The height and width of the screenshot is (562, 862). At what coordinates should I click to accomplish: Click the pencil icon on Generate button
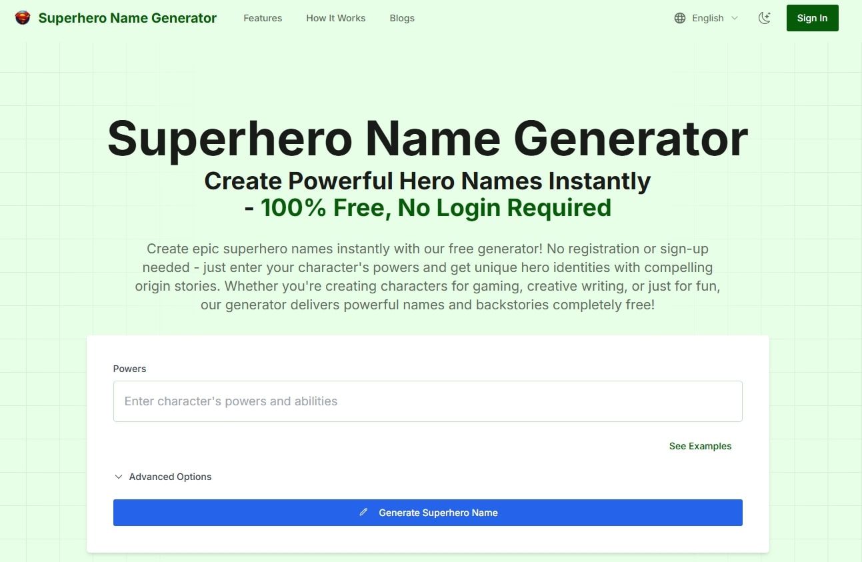click(x=363, y=512)
